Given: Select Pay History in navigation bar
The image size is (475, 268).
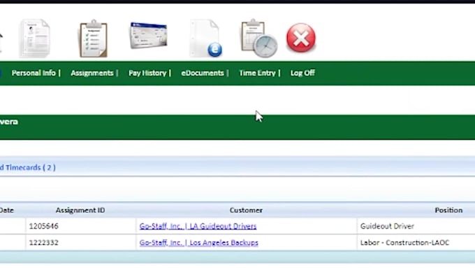Looking at the screenshot, I should click(x=147, y=73).
